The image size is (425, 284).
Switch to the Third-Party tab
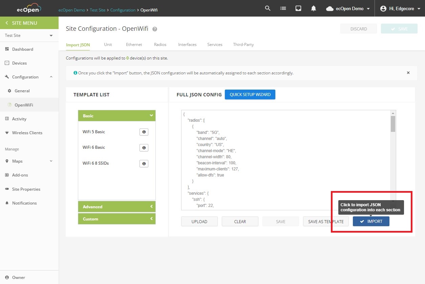[x=243, y=44]
